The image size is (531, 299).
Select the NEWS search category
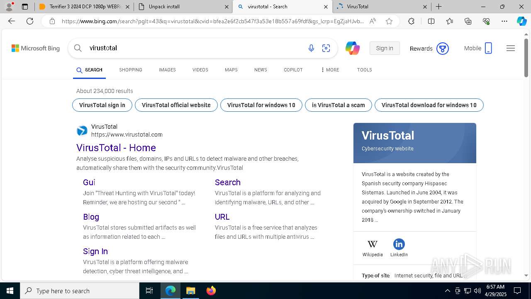(261, 70)
